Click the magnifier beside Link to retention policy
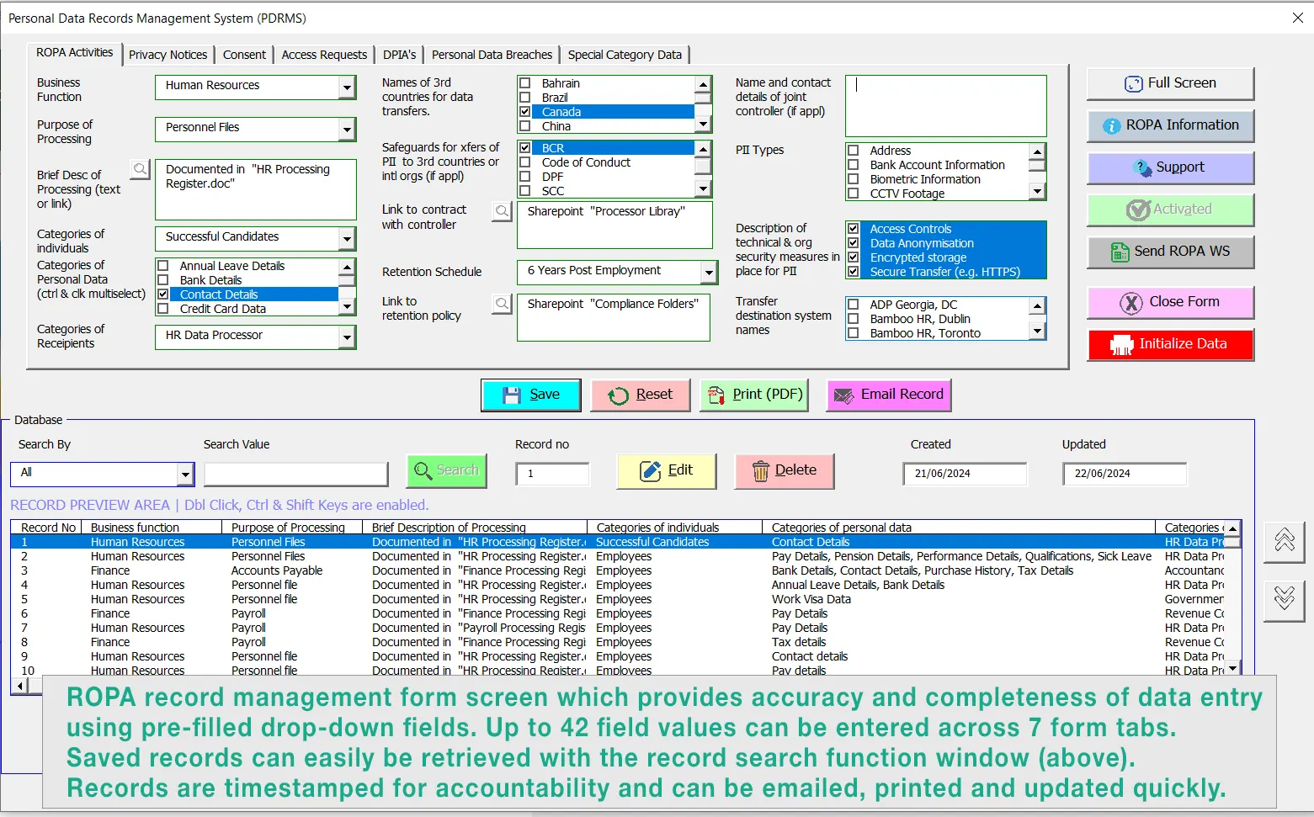This screenshot has height=817, width=1314. [502, 304]
